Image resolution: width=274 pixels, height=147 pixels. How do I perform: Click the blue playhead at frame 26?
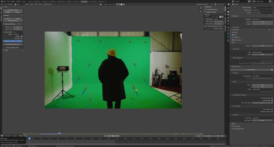click(x=29, y=138)
